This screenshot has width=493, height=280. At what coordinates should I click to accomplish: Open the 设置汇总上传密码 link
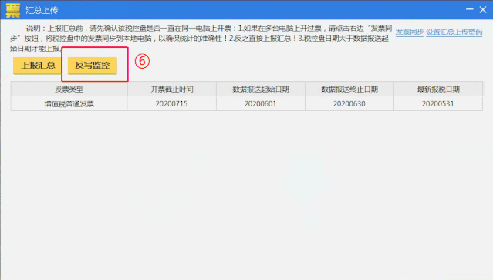[454, 32]
